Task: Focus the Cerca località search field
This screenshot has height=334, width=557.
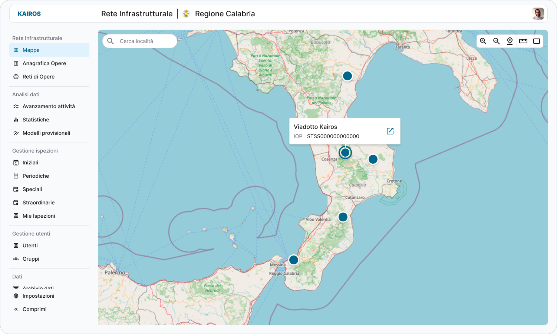Action: [140, 41]
